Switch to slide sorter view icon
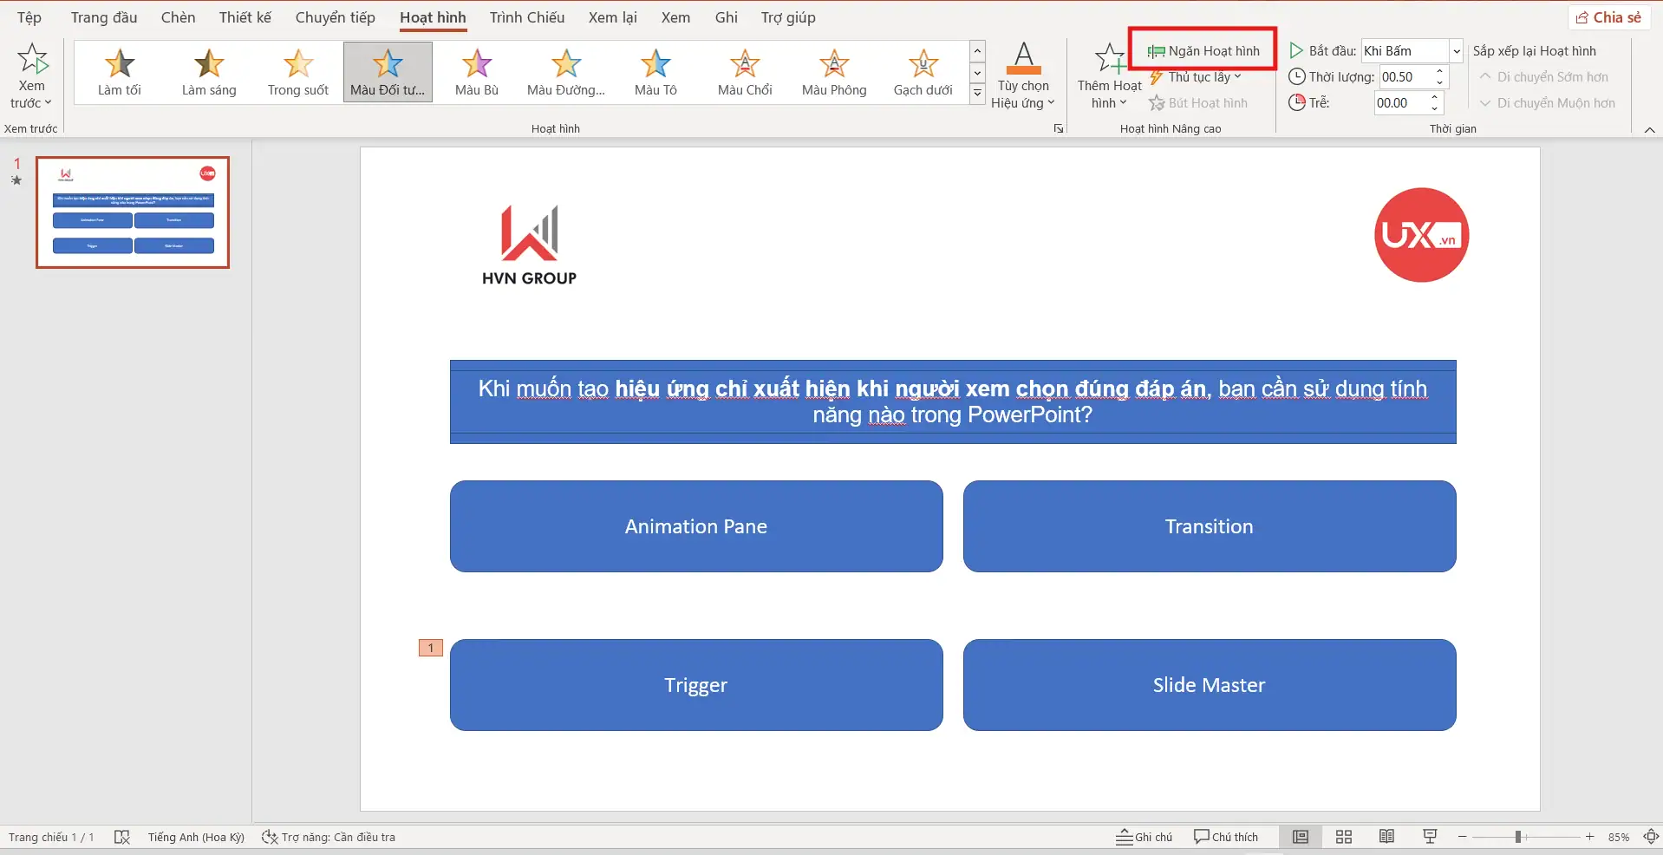This screenshot has height=855, width=1663. [1343, 837]
